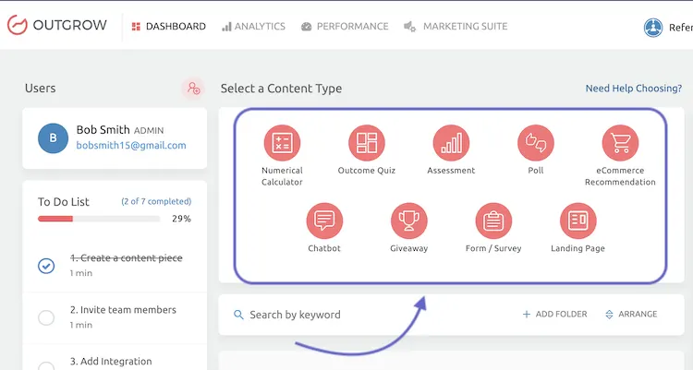Open the Dashboard tab
The image size is (693, 370).
(x=169, y=27)
